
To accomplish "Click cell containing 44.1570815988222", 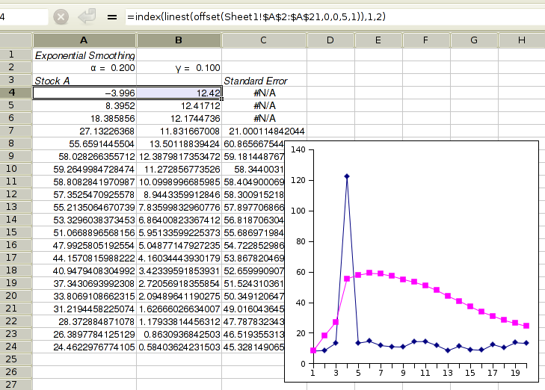I will [84, 258].
